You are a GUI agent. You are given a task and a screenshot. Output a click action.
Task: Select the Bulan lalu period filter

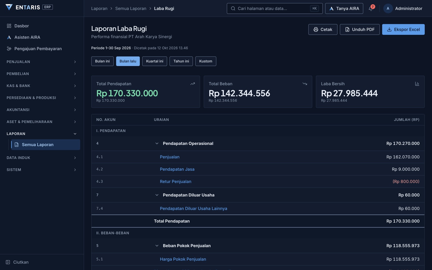[x=128, y=61]
